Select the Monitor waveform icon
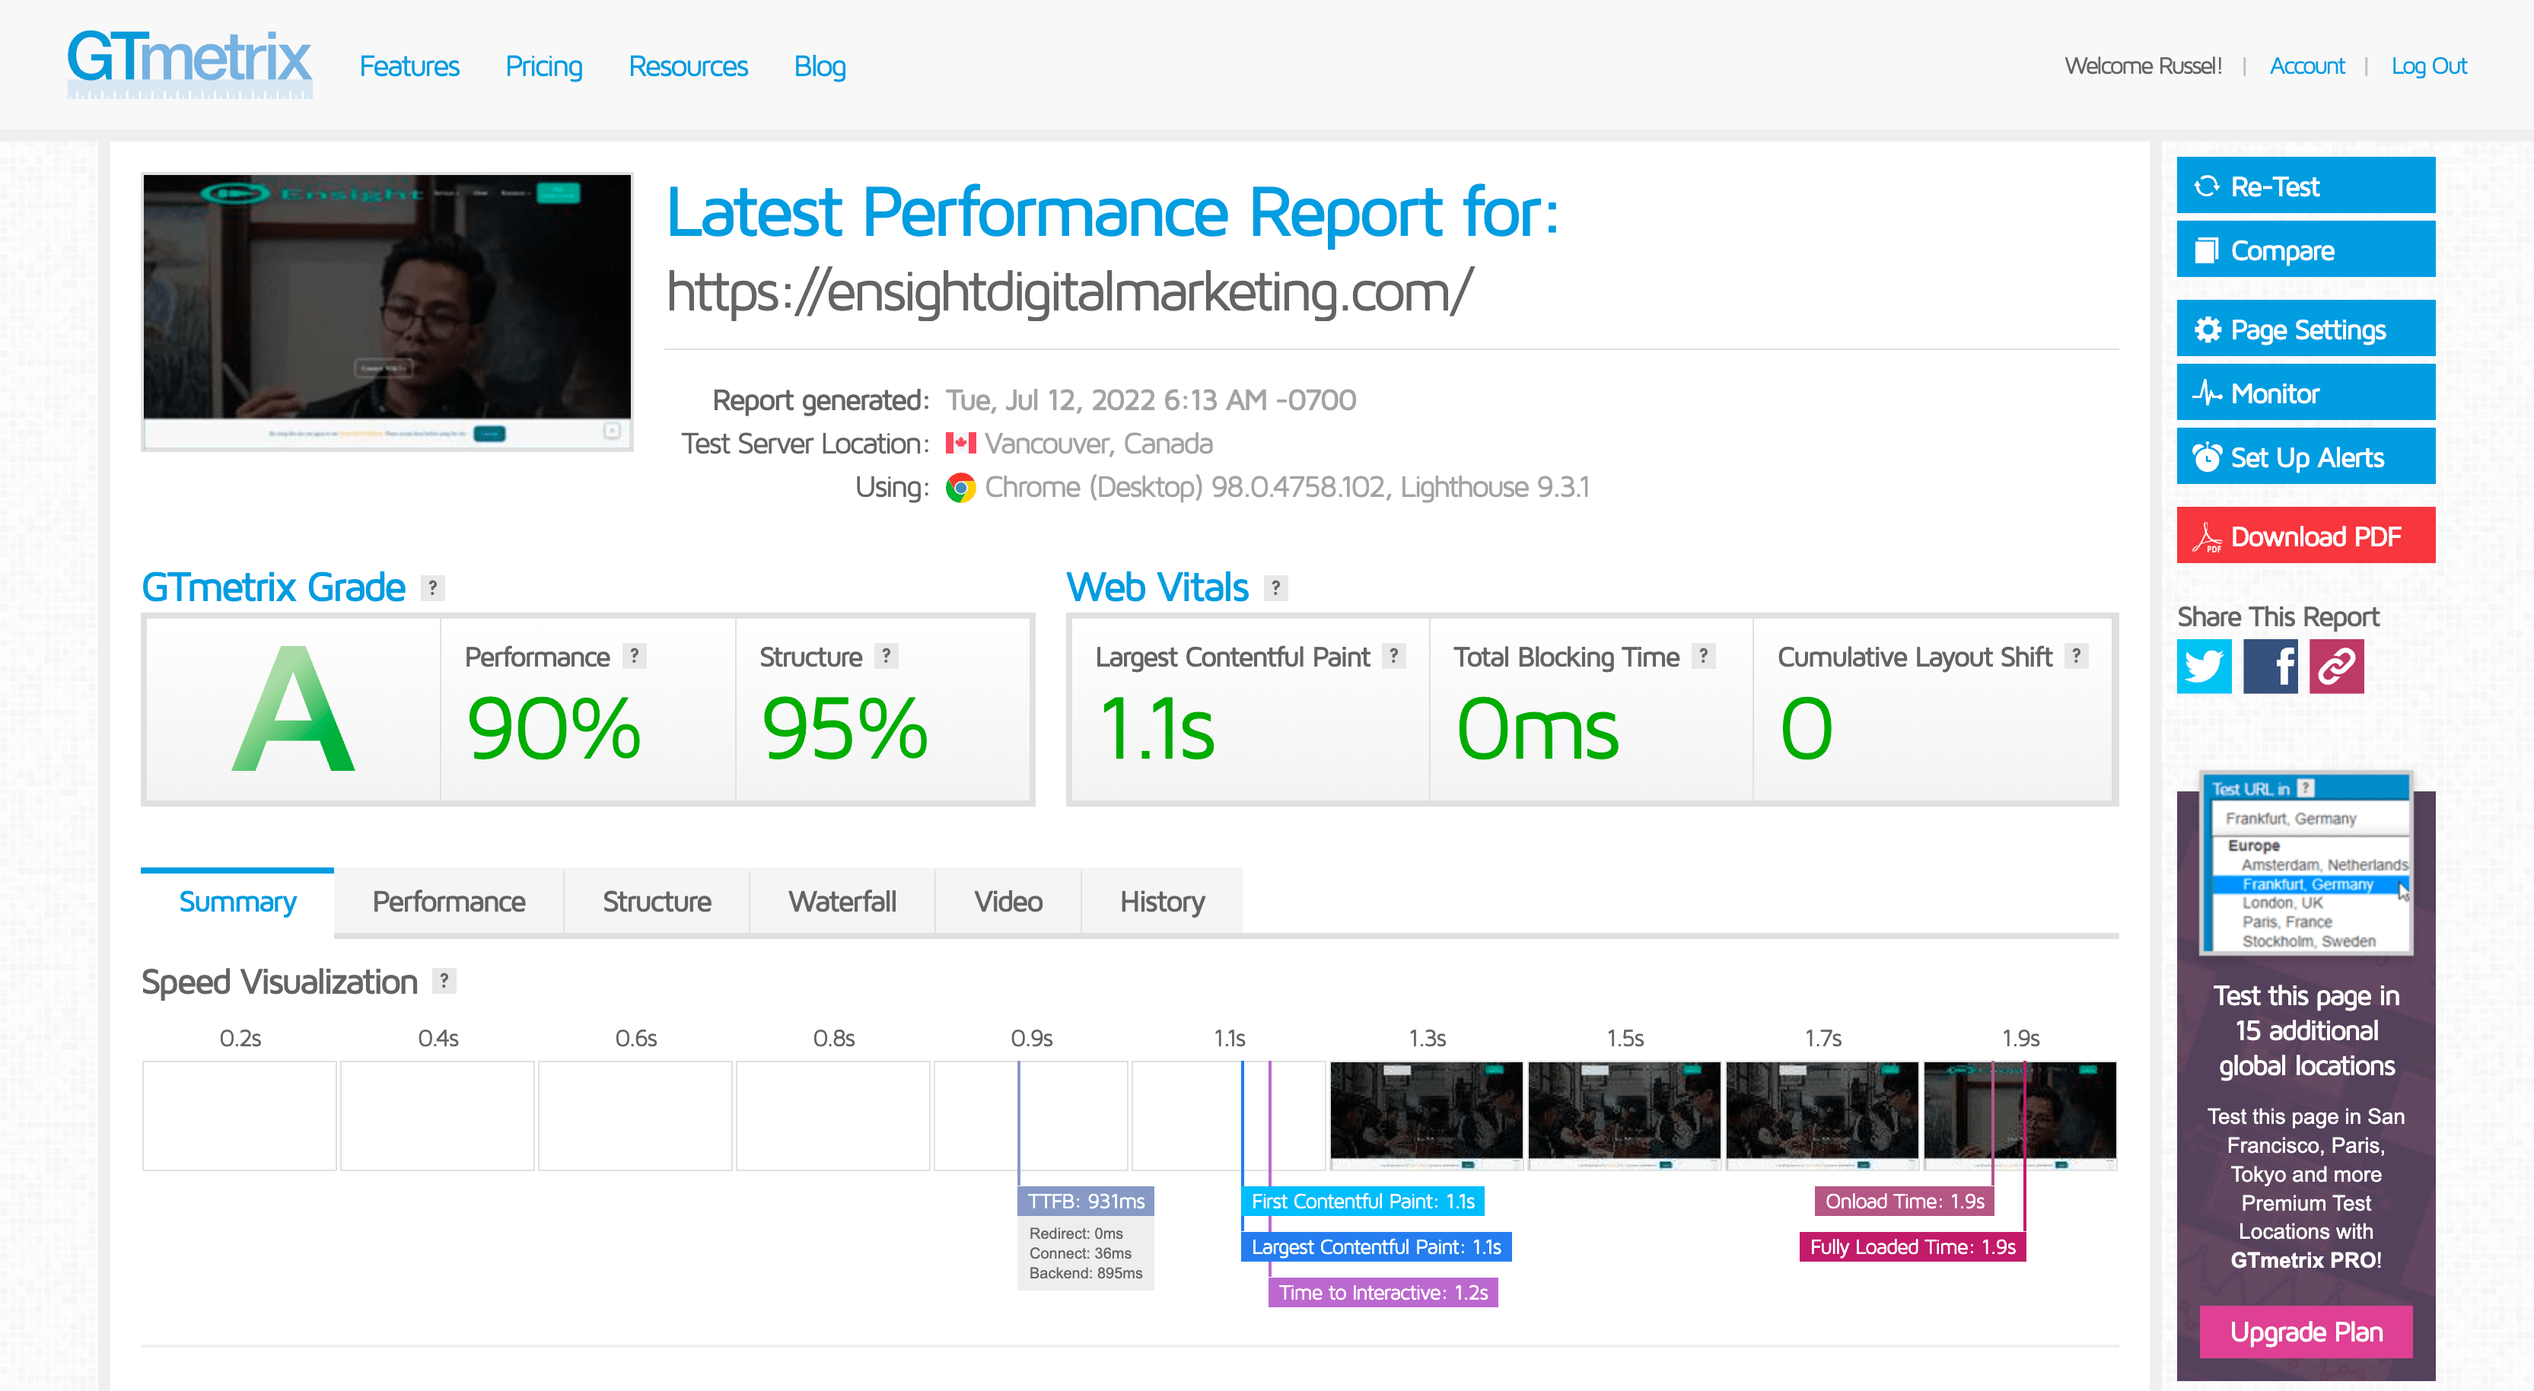The width and height of the screenshot is (2534, 1391). click(x=2207, y=393)
